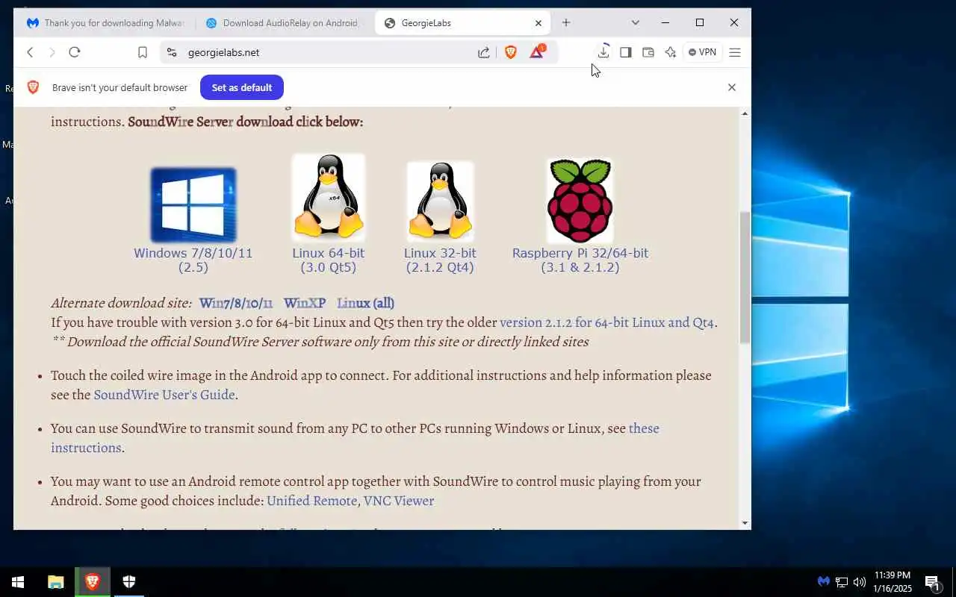Click the vertical scrollbar thumb
The image size is (956, 597).
tap(745, 277)
